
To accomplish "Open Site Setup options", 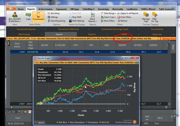I will (x=53, y=13).
